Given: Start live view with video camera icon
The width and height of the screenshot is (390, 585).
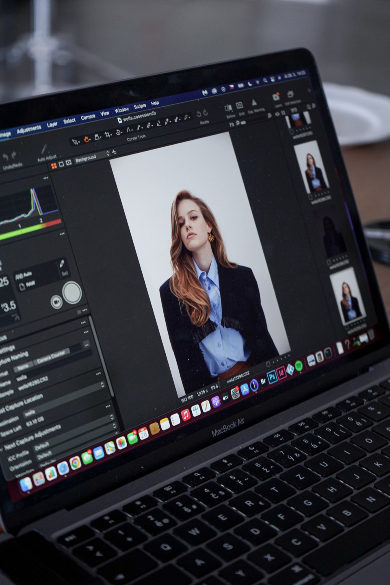Looking at the screenshot, I should tap(56, 302).
